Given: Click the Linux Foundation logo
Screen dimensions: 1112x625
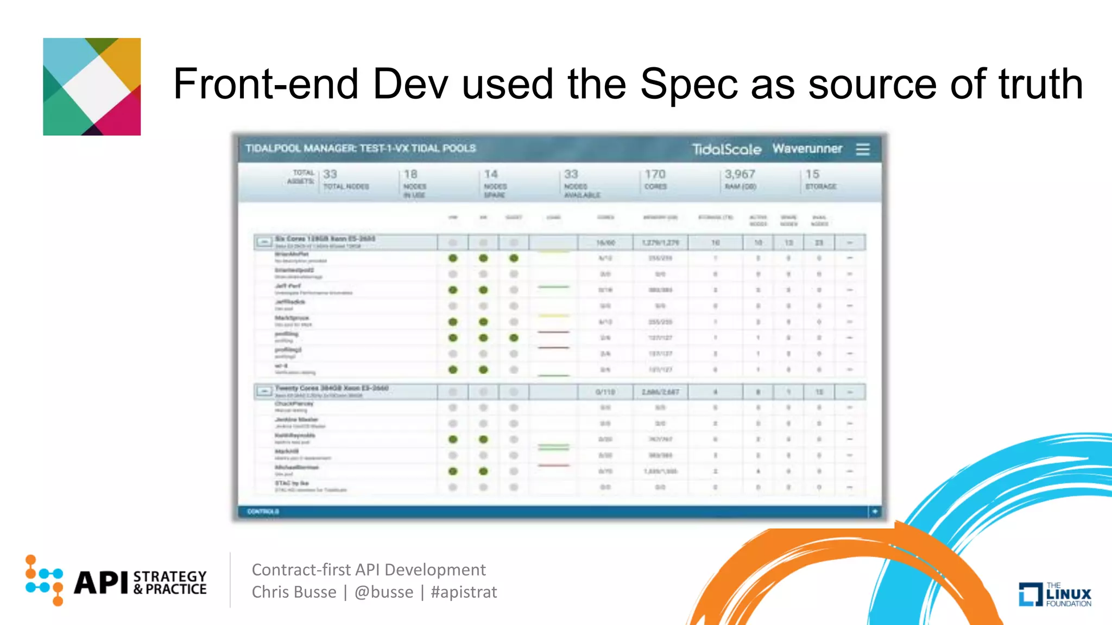Looking at the screenshot, I should (1054, 594).
